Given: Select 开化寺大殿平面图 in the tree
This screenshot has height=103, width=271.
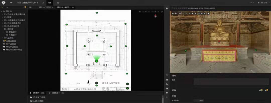Looking at the screenshot, I should [14, 50].
